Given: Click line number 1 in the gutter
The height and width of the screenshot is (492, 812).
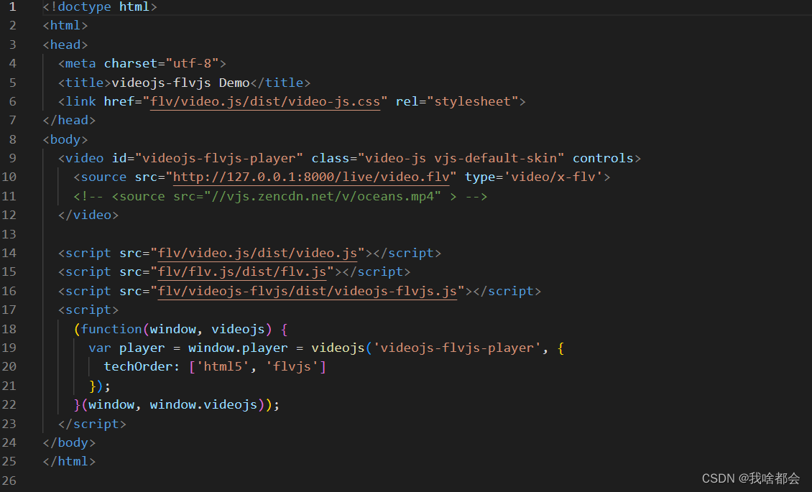Looking at the screenshot, I should (12, 7).
